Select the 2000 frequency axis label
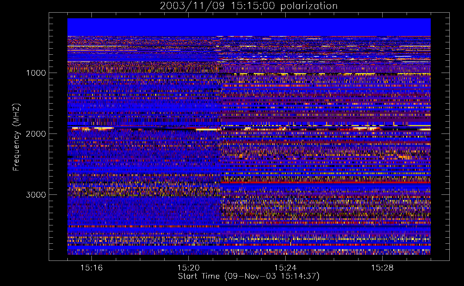This screenshot has height=286, width=464. click(x=36, y=134)
